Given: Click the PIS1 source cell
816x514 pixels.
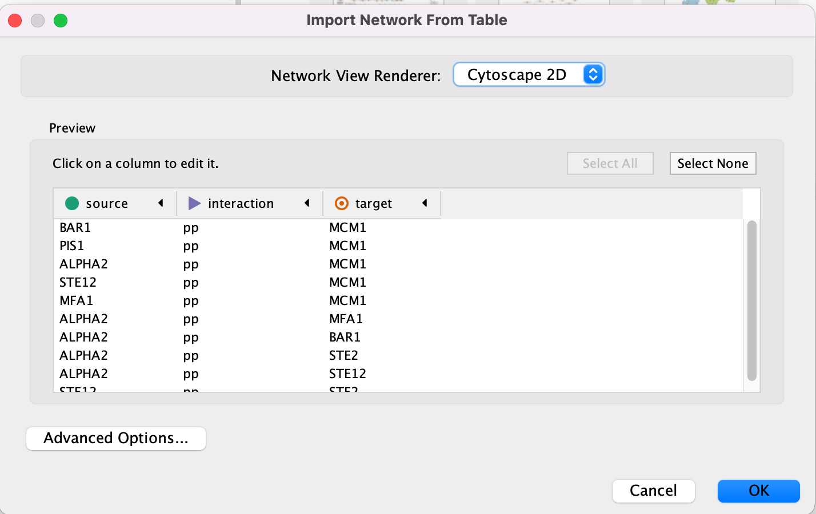Looking at the screenshot, I should [72, 246].
